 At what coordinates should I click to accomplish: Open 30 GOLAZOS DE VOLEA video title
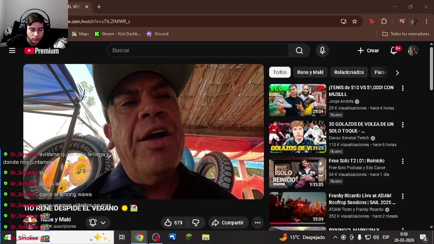click(361, 127)
